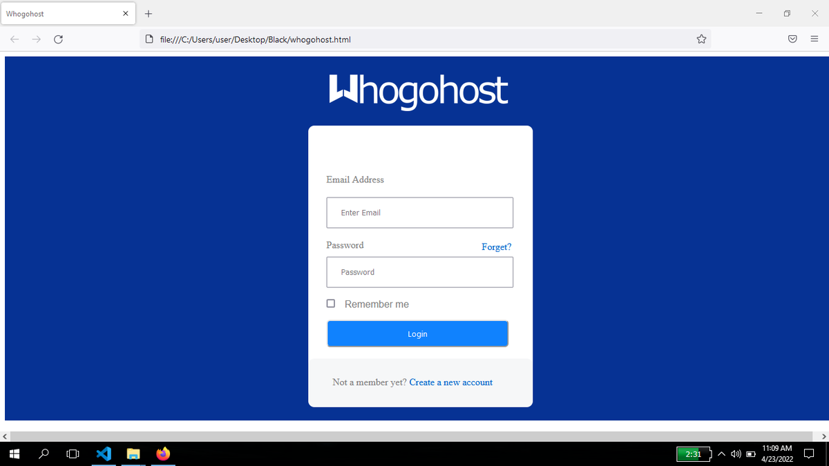Click horizontal scrollbar left arrow

click(x=4, y=436)
